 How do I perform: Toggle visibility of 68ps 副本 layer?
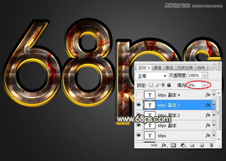coord(138,125)
